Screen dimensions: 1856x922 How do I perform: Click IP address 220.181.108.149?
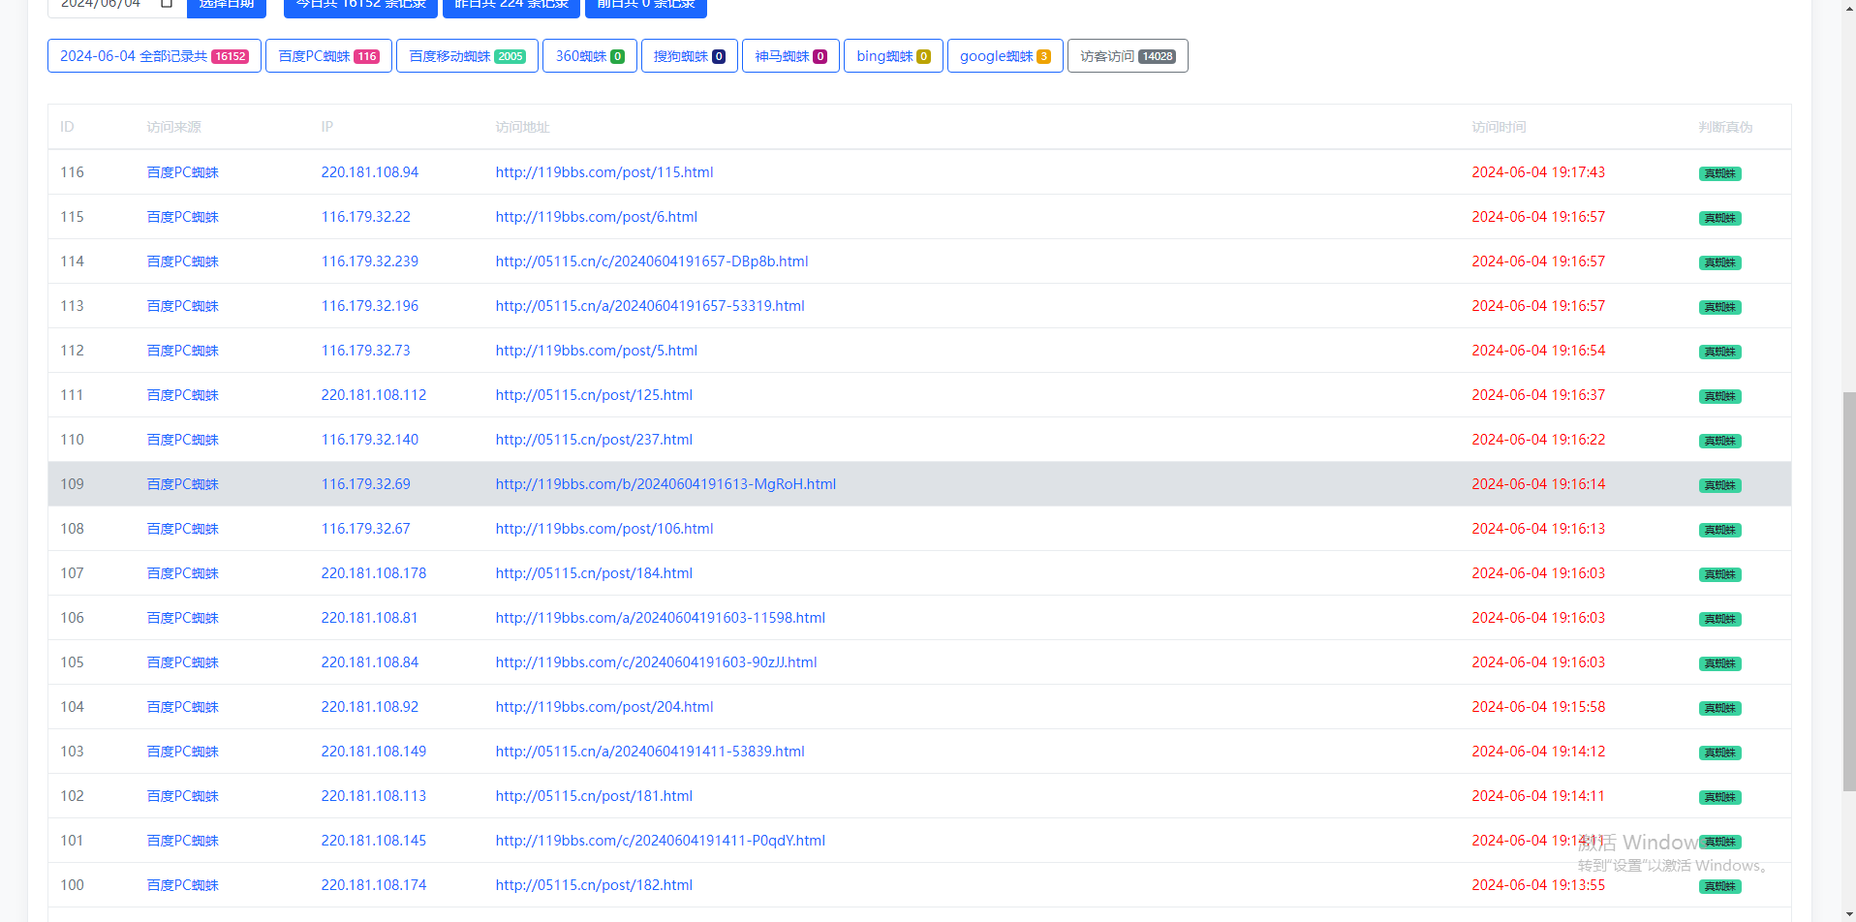[374, 752]
